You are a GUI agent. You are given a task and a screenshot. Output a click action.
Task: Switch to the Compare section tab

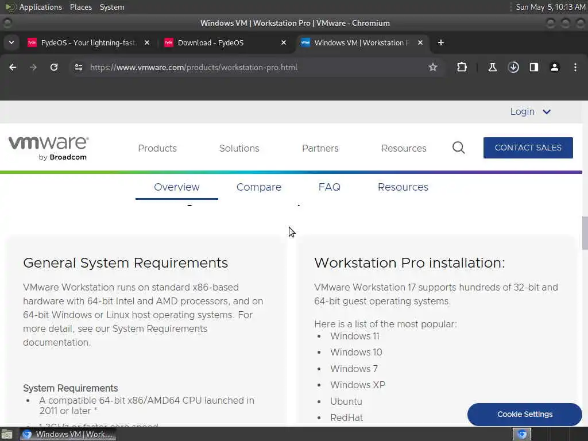coord(259,187)
